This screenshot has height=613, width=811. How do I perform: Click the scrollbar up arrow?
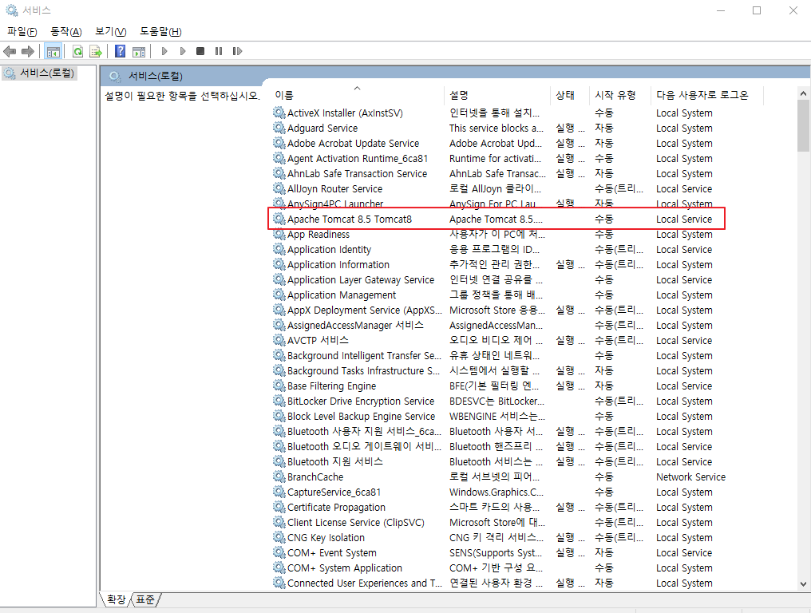[x=803, y=93]
